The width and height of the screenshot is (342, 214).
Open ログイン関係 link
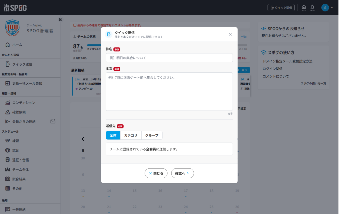(272, 69)
